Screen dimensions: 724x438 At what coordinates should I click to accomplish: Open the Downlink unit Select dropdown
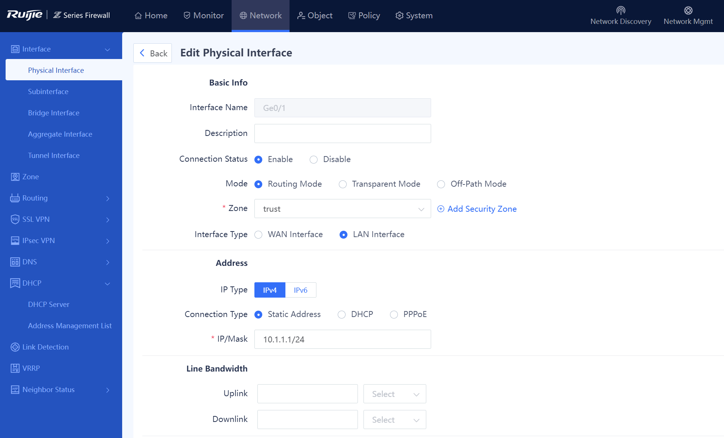395,420
